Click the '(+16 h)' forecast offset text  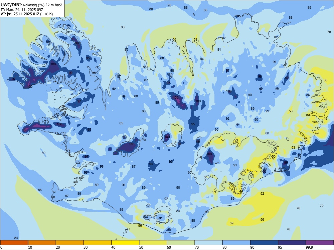46,14
